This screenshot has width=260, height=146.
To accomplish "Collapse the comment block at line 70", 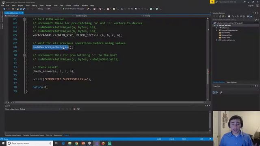I will (24, 55).
